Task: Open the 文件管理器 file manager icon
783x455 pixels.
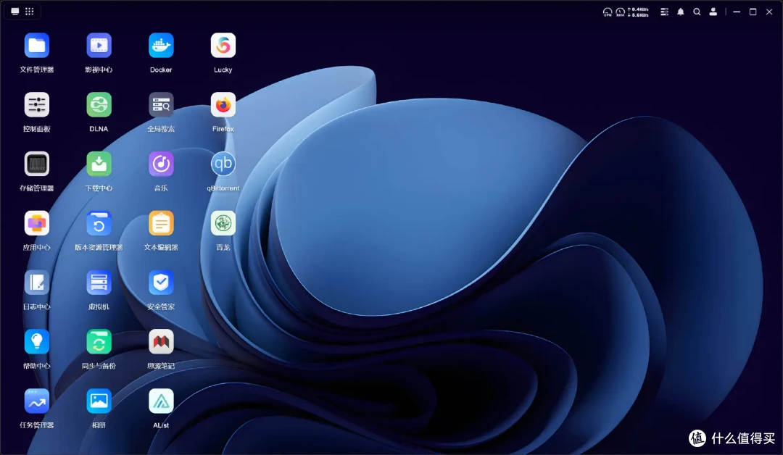Action: point(36,46)
